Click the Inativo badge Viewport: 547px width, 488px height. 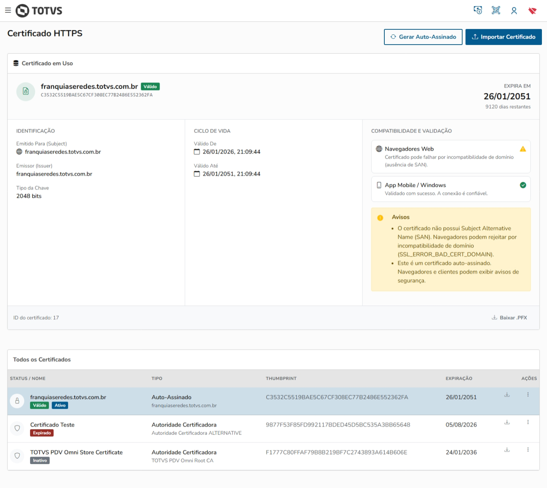tap(40, 461)
